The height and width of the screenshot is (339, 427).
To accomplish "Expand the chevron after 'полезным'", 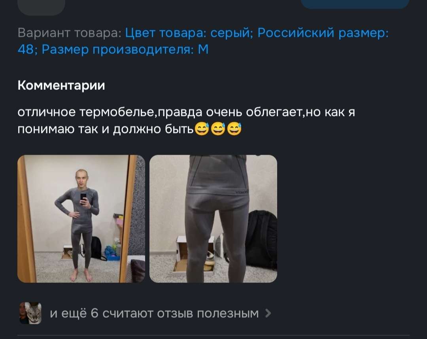I will pyautogui.click(x=268, y=313).
